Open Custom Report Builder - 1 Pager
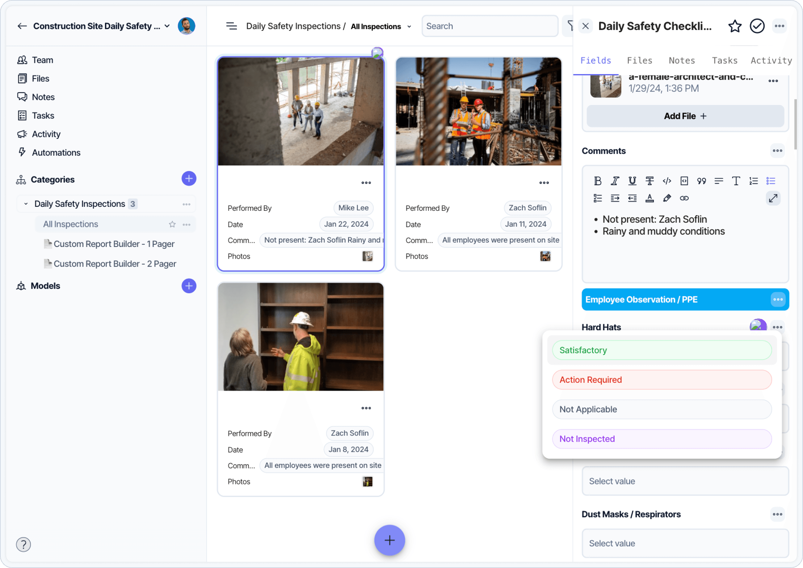This screenshot has width=803, height=568. [x=114, y=244]
